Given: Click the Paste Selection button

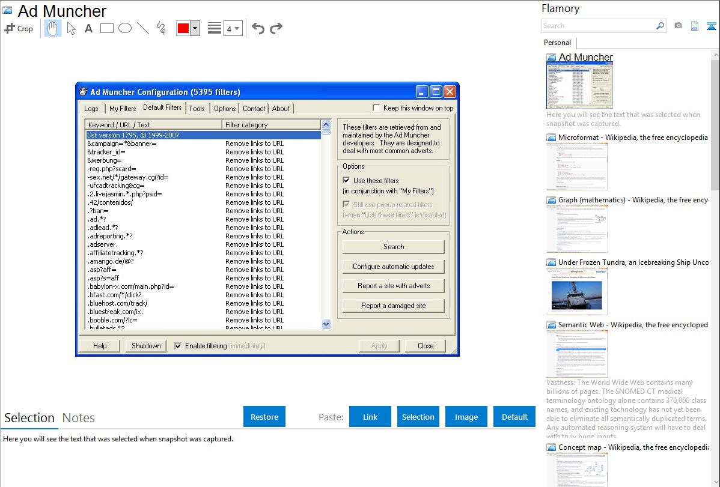Looking at the screenshot, I should pyautogui.click(x=418, y=417).
